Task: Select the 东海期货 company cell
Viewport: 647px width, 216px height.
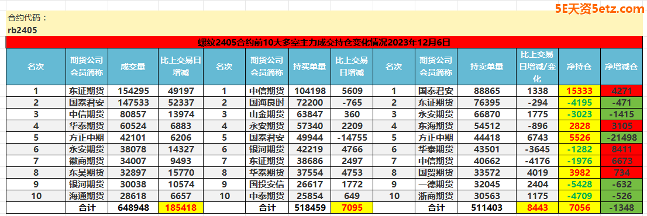Action: (x=436, y=126)
